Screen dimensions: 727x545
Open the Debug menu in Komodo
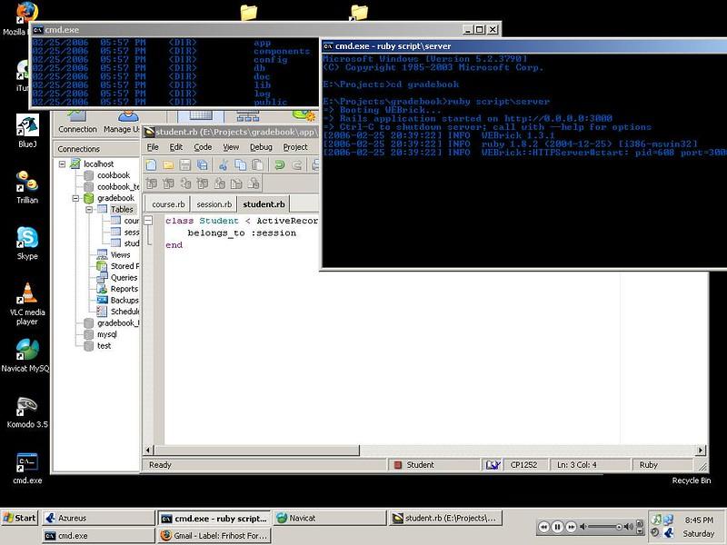coord(261,147)
